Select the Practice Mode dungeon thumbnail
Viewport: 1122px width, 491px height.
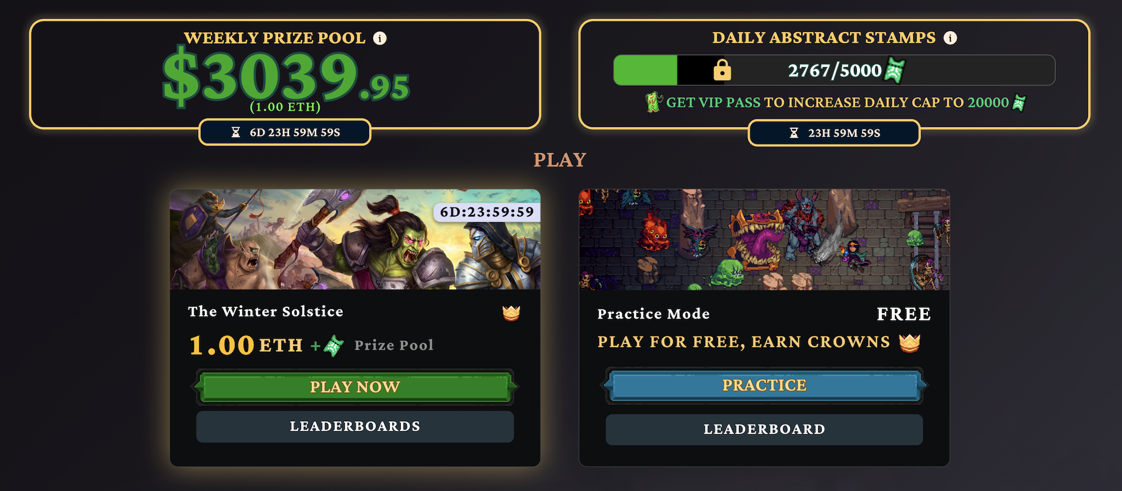[x=764, y=240]
